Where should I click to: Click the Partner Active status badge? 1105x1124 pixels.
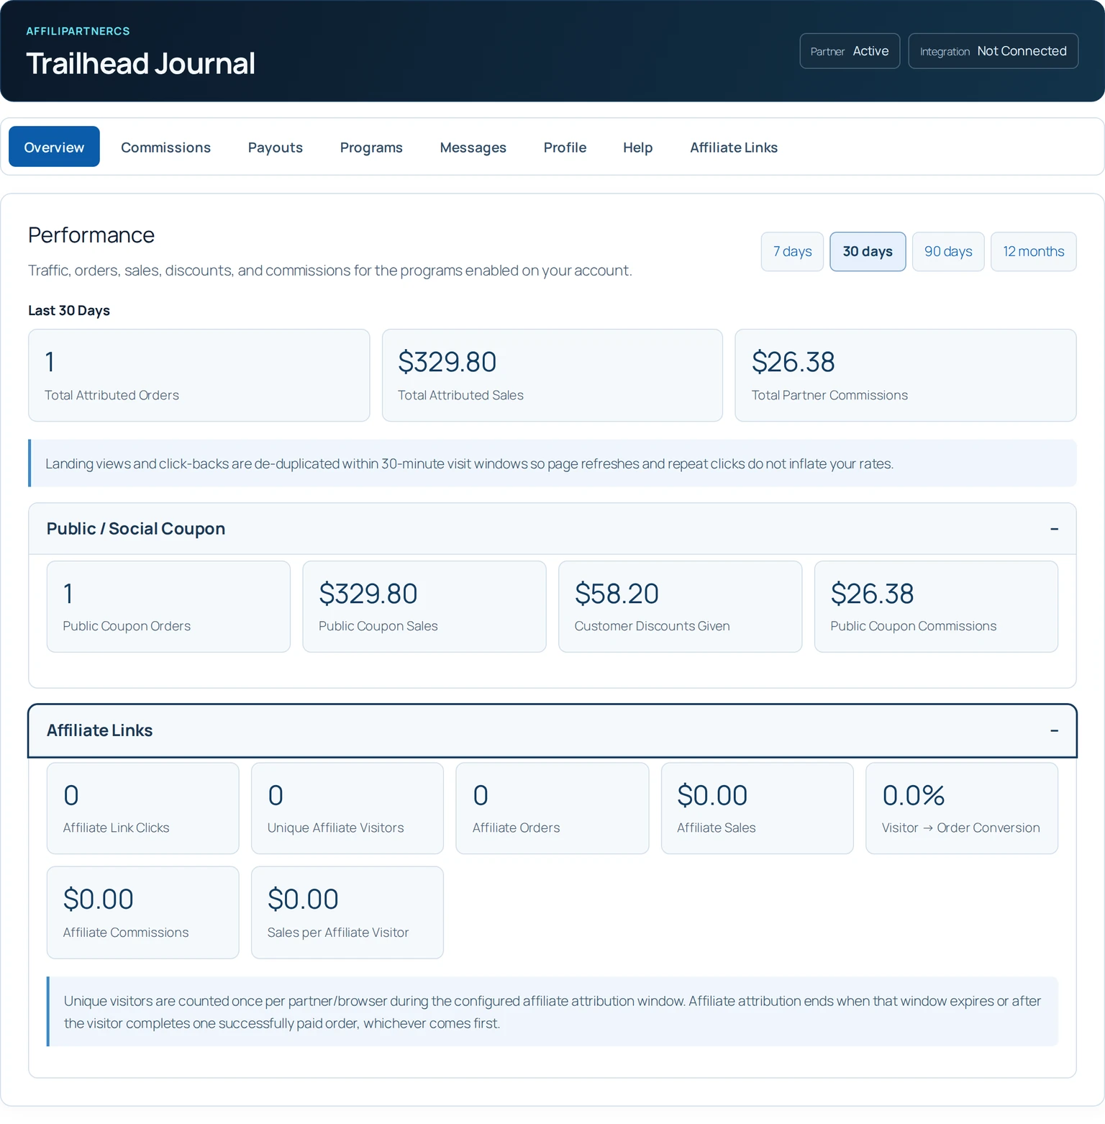(850, 51)
